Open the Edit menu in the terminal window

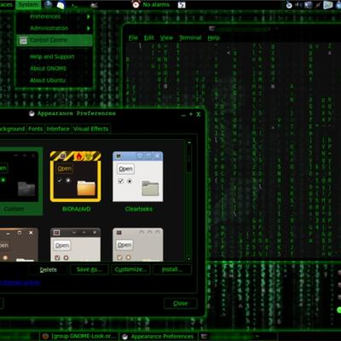(149, 38)
